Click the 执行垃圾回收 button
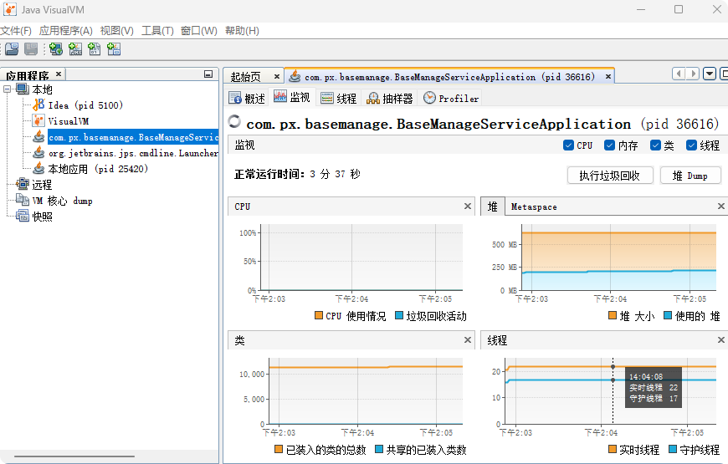The width and height of the screenshot is (728, 464). tap(610, 176)
